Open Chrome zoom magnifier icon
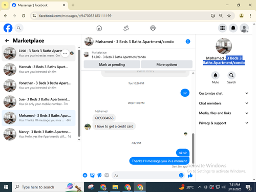This screenshot has height=192, width=256. coord(221,16)
